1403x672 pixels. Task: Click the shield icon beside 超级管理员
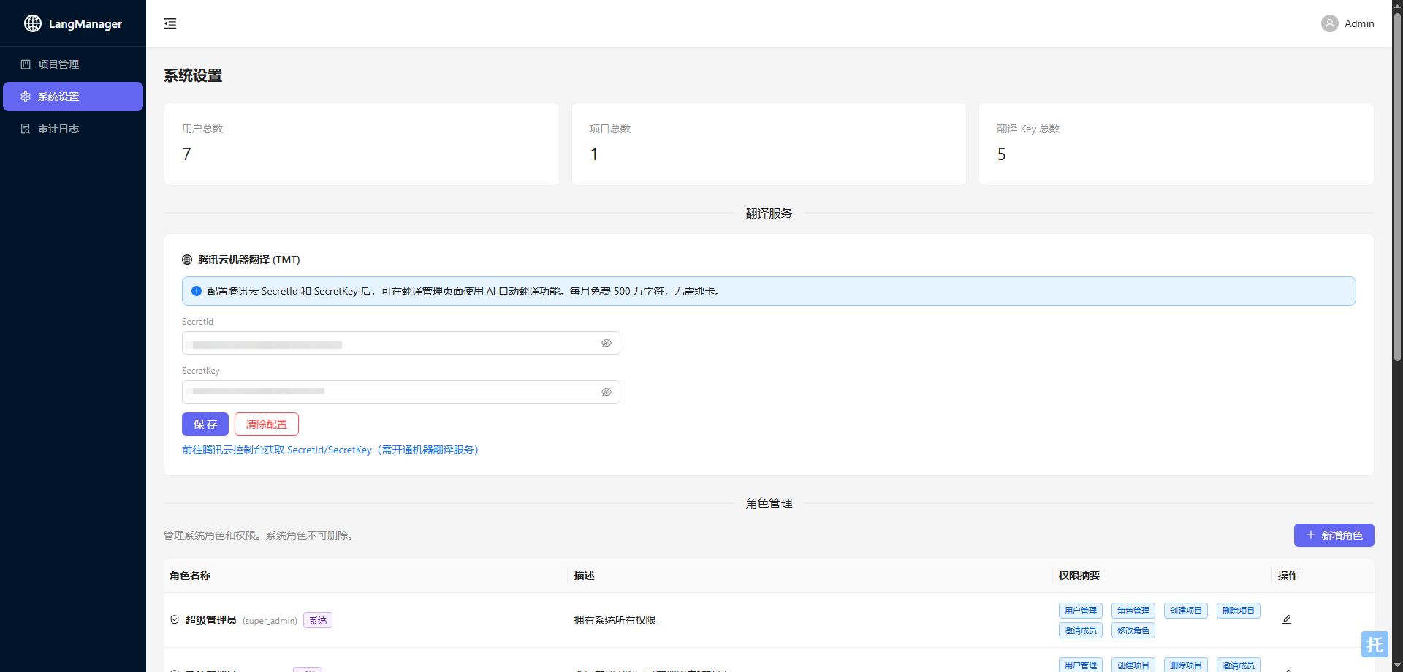(175, 619)
